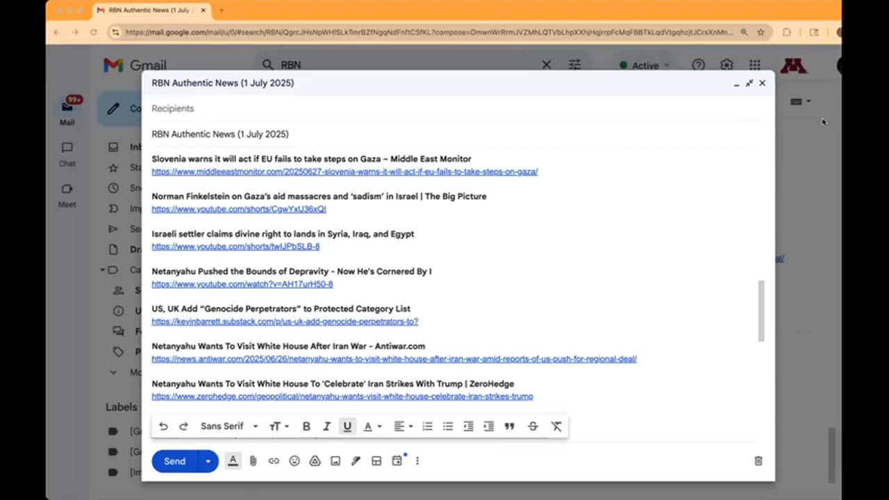The image size is (889, 500).
Task: Click 'Norman Finkelstein on Gaza's aid massacres' headline
Action: point(319,197)
